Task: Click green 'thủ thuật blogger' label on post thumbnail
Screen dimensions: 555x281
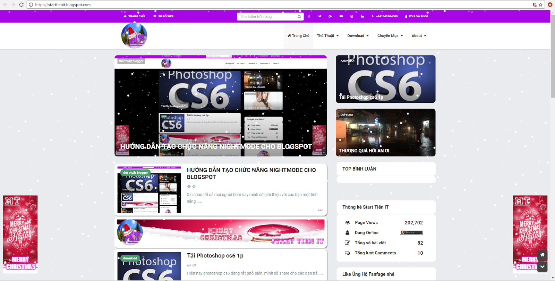Action: coord(136,172)
